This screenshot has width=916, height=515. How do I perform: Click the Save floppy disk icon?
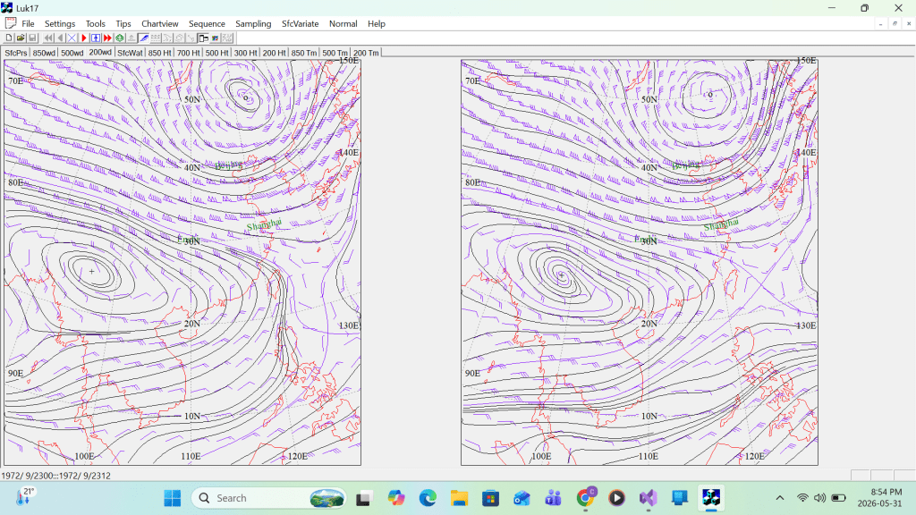coord(33,38)
